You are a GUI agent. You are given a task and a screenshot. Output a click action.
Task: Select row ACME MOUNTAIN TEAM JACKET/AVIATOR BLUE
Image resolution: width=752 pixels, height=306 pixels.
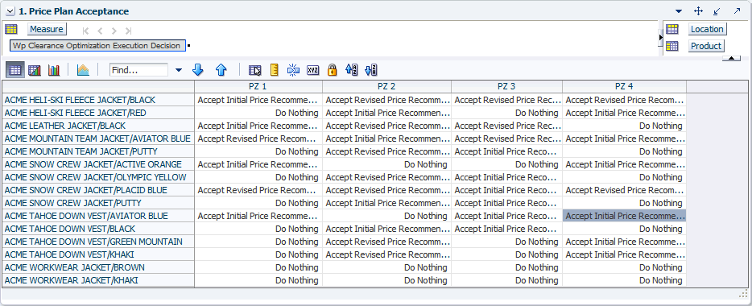98,139
